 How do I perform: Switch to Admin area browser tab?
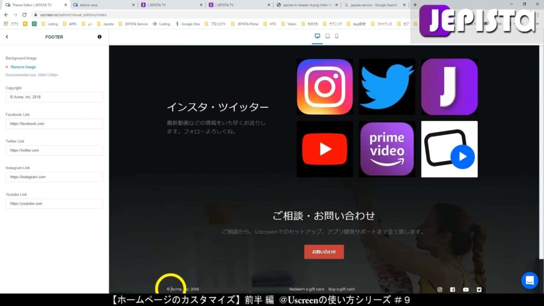103,5
